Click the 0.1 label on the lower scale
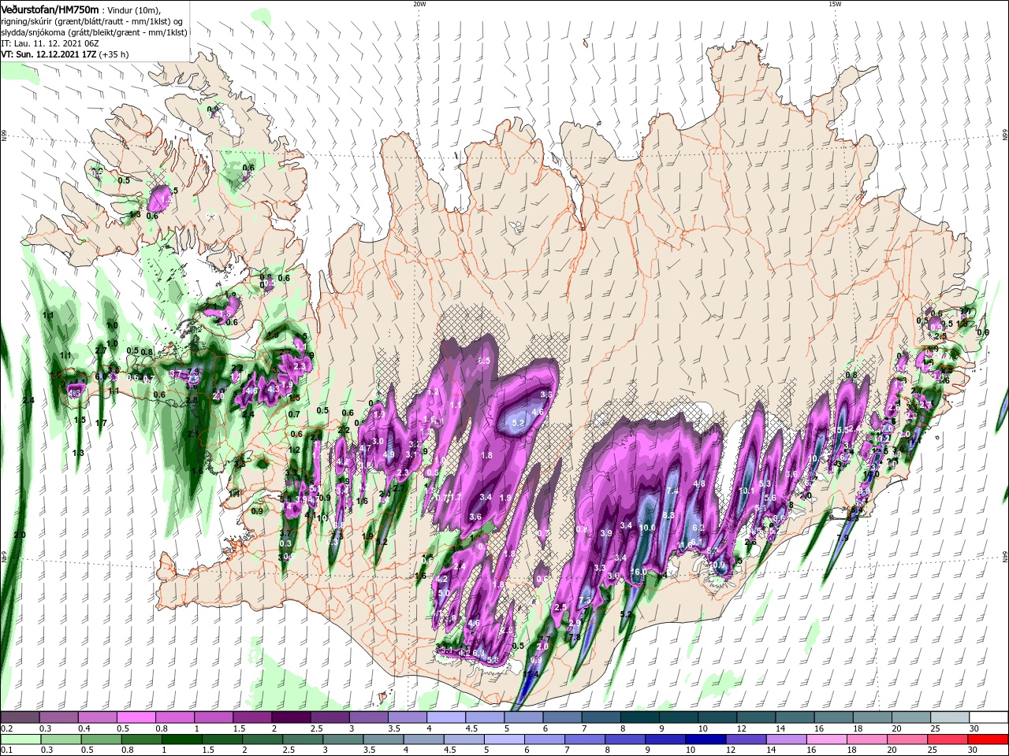Screen dimensions: 1009x756 pos(6,750)
